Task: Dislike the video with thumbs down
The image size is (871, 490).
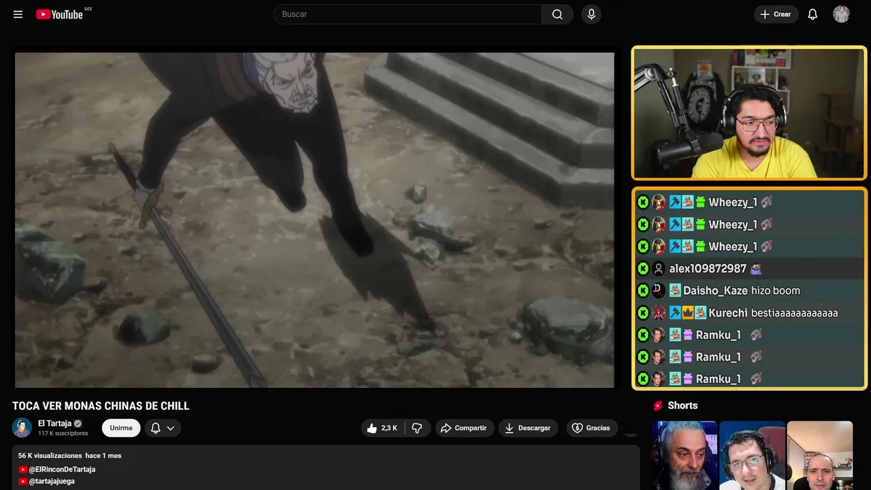Action: [417, 428]
